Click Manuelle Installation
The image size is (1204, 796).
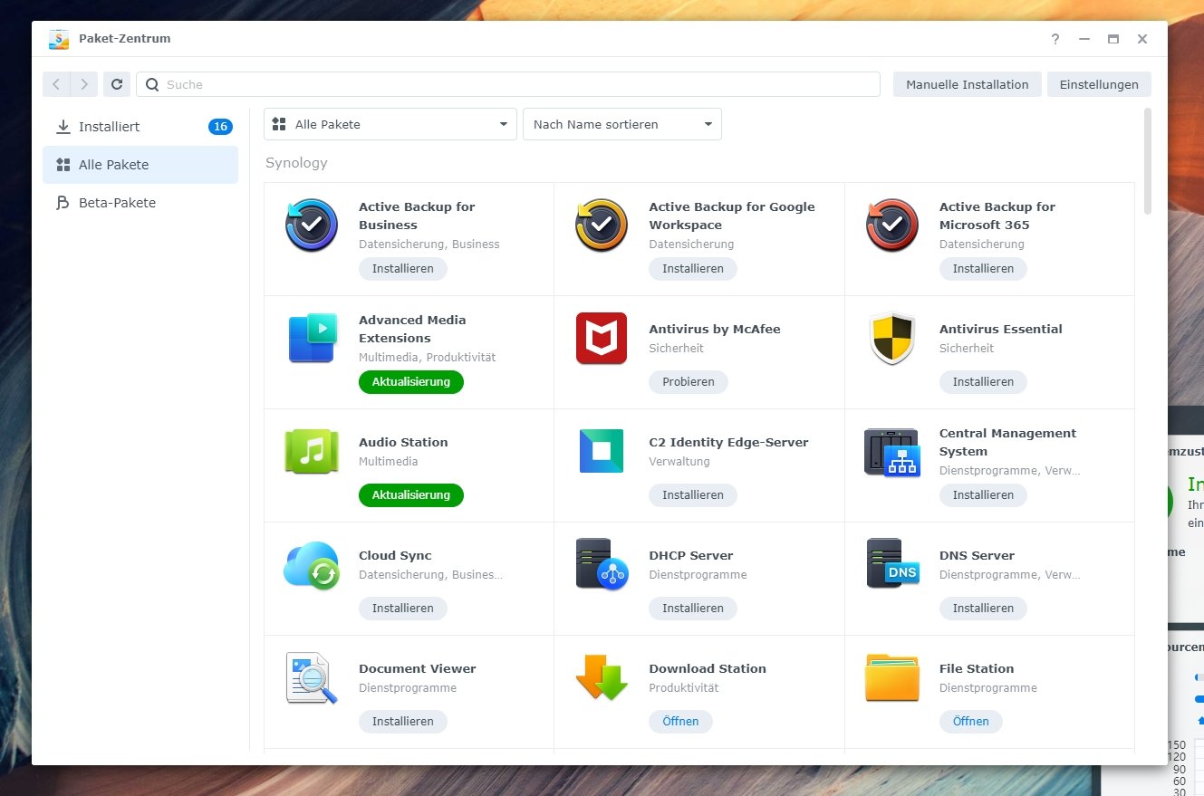[967, 83]
